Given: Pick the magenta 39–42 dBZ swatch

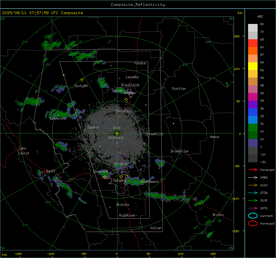Looking at the screenshot, I should point(253,97).
